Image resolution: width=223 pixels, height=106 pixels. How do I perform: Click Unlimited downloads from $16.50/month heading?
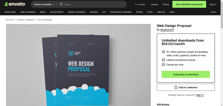pos(183,42)
